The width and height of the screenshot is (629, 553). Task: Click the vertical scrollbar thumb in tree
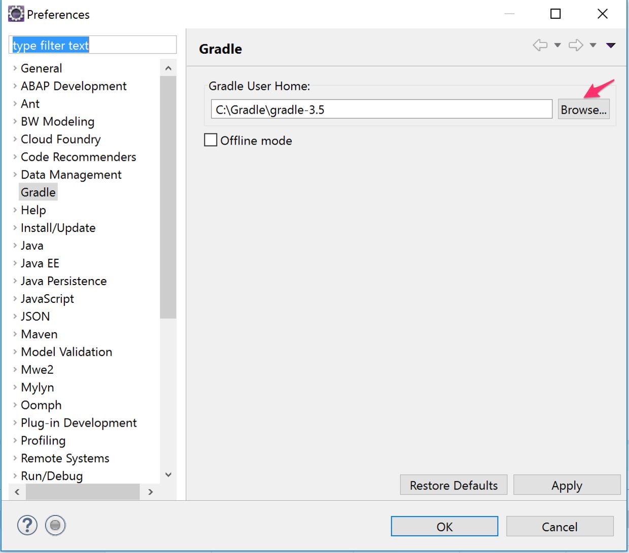pos(168,197)
